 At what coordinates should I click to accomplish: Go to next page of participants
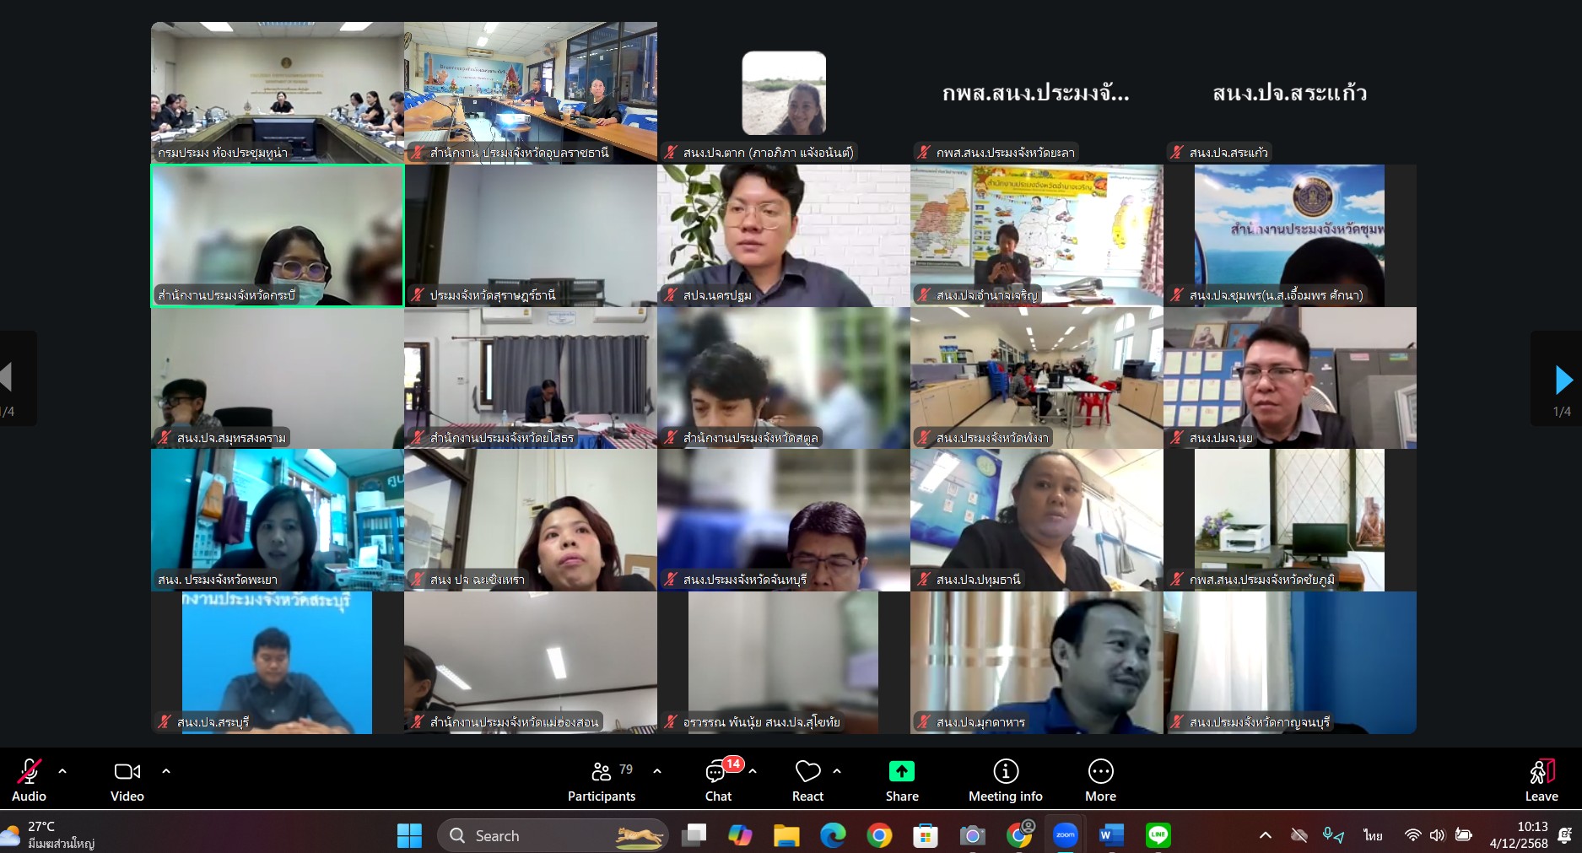coord(1563,381)
